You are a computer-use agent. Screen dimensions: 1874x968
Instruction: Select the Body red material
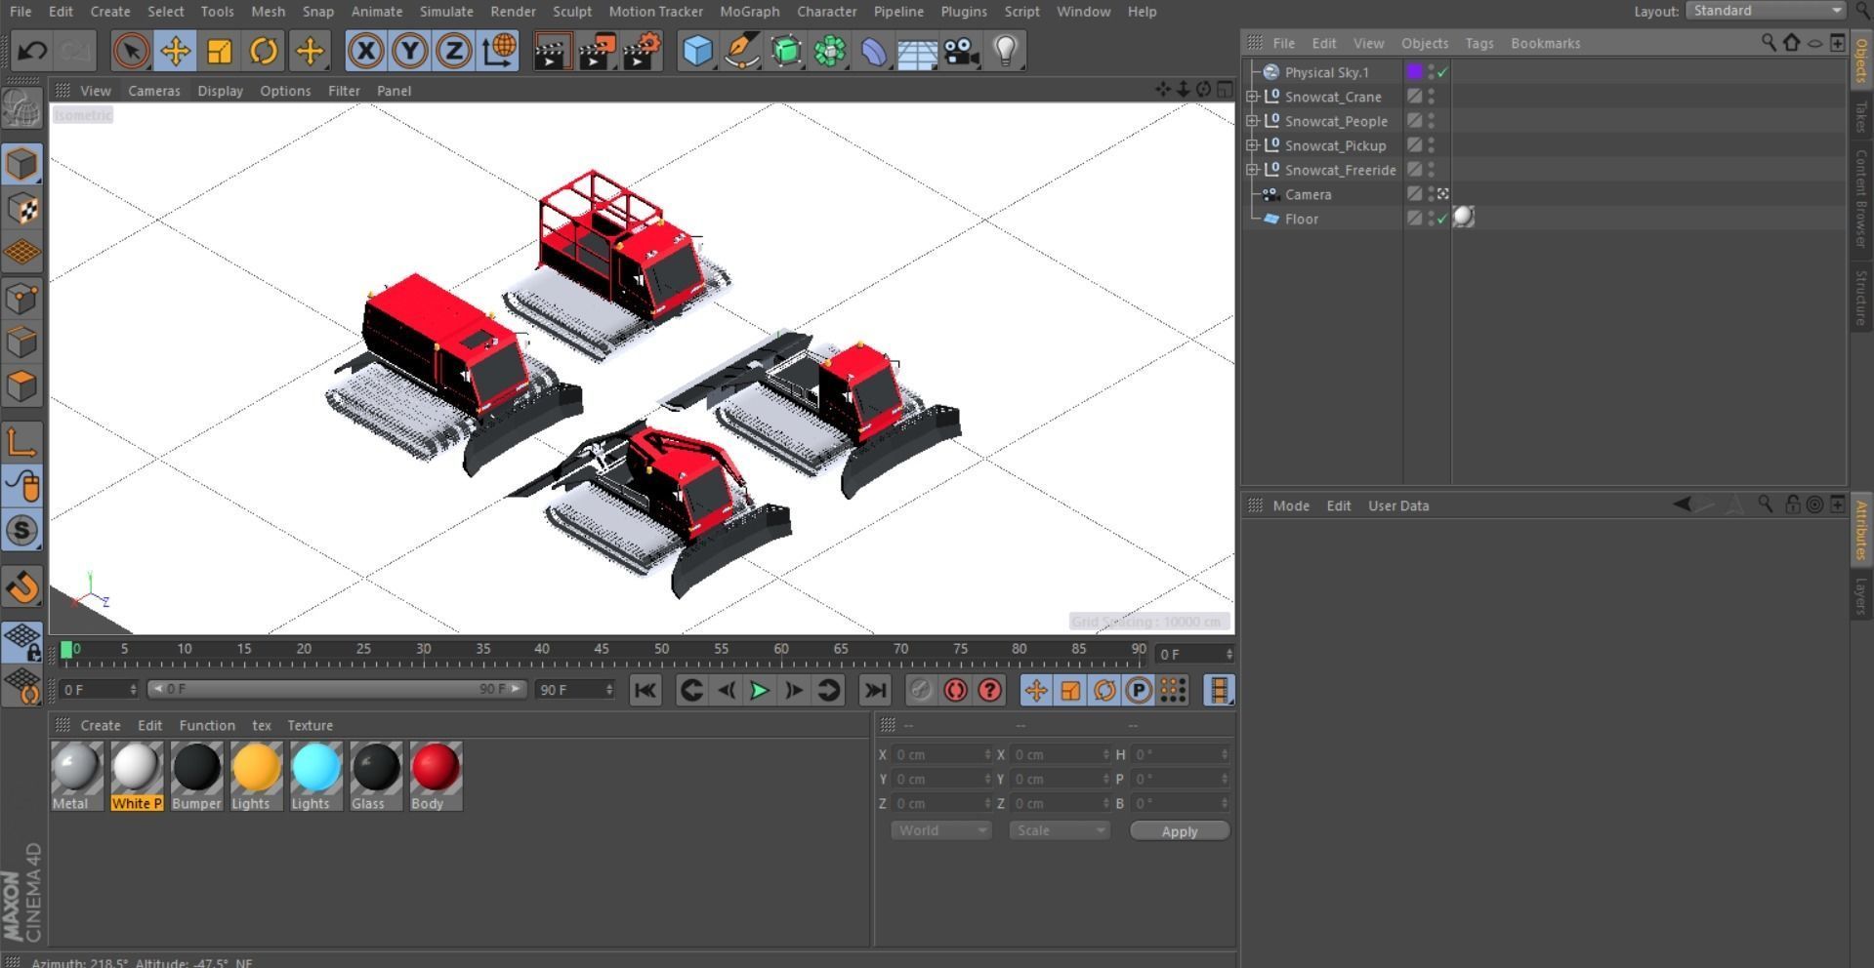436,776
